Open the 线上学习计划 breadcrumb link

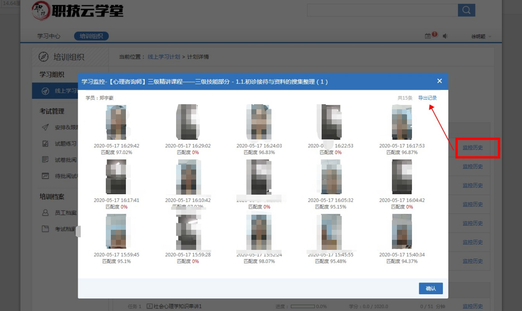tap(164, 57)
